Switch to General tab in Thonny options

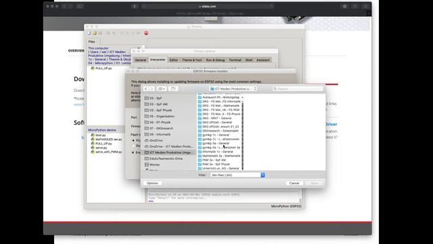click(141, 60)
